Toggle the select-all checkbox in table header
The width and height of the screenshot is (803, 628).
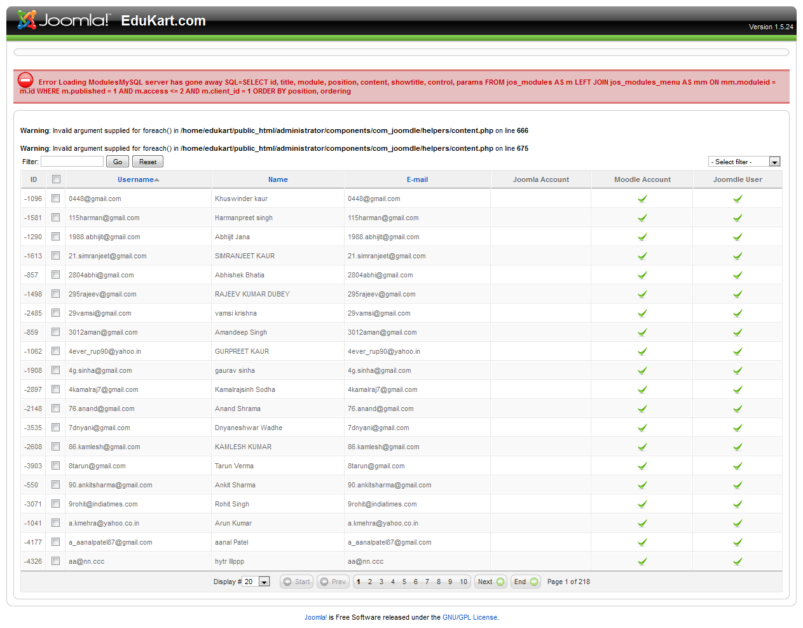56,179
